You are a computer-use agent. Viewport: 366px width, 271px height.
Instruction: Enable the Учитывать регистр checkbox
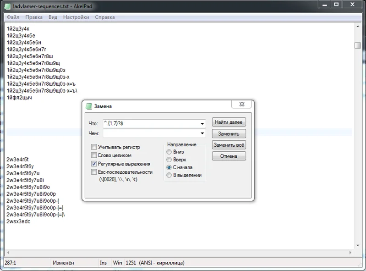94,147
